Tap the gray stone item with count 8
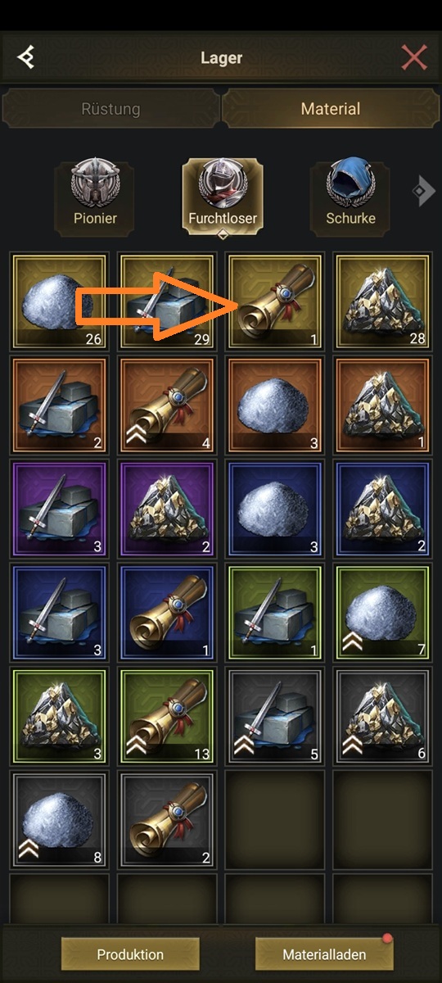Viewport: 442px width, 983px height. (58, 818)
